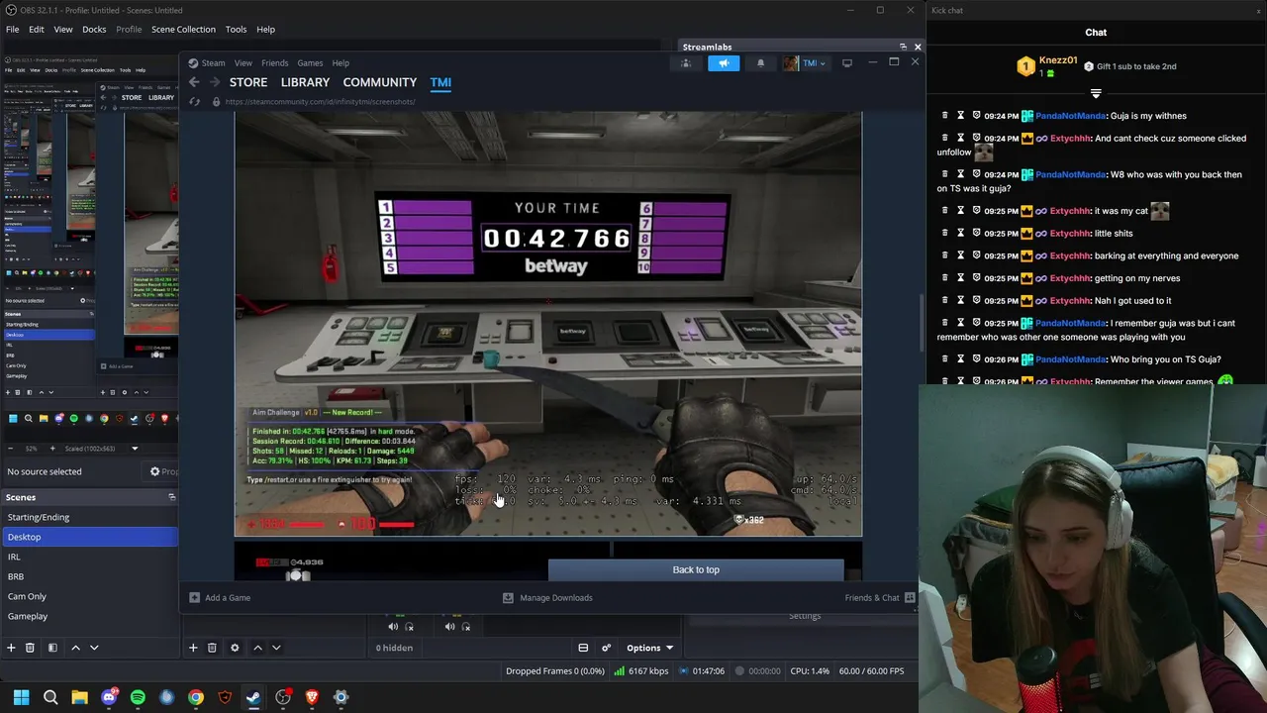Move source down in Sources toolbar
This screenshot has height=713, width=1267.
click(x=276, y=648)
